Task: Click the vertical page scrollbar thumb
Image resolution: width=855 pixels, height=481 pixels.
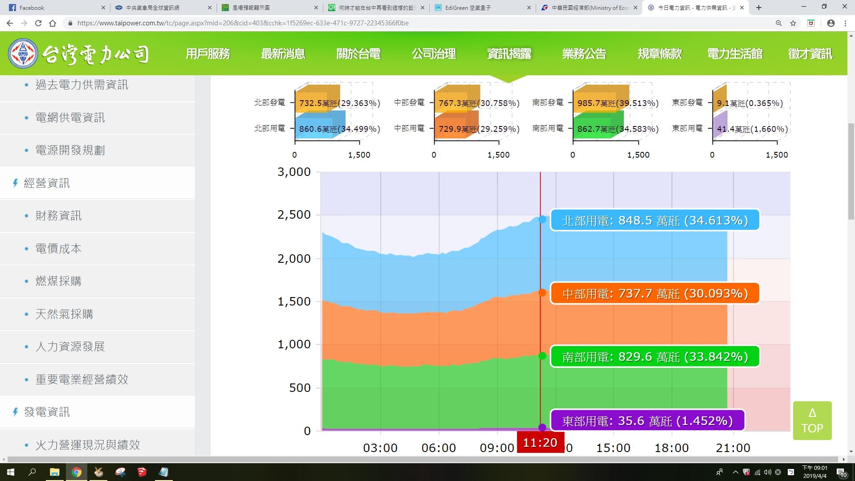Action: (x=851, y=171)
